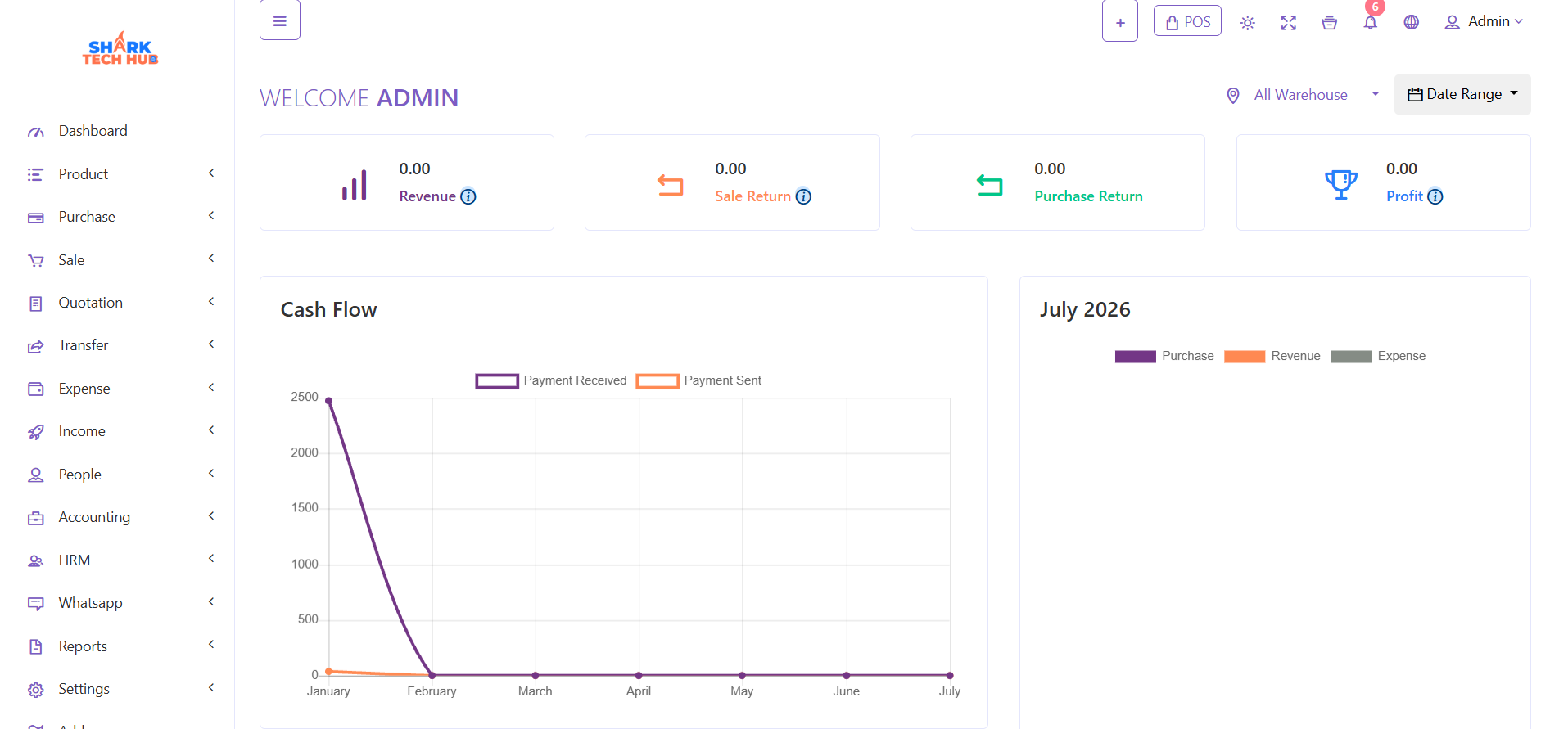1541x729 pixels.
Task: Open the Date Range dropdown
Action: click(x=1462, y=95)
